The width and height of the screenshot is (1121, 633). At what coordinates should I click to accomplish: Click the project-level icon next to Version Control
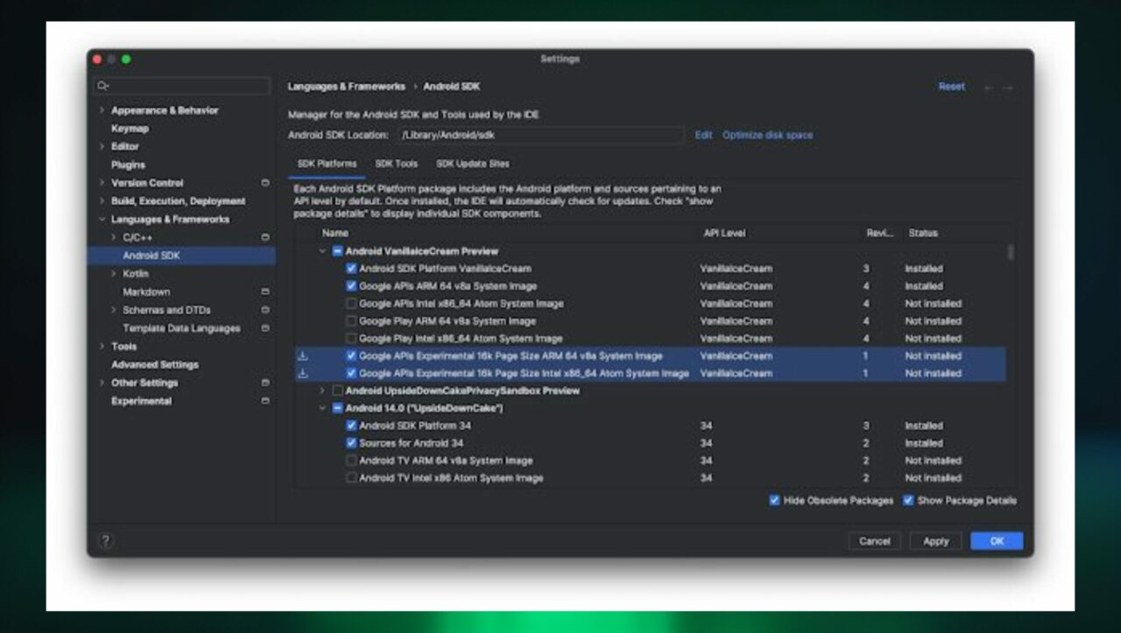265,183
